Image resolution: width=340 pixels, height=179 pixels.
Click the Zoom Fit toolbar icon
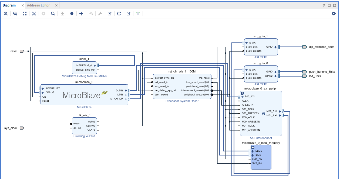(25, 14)
